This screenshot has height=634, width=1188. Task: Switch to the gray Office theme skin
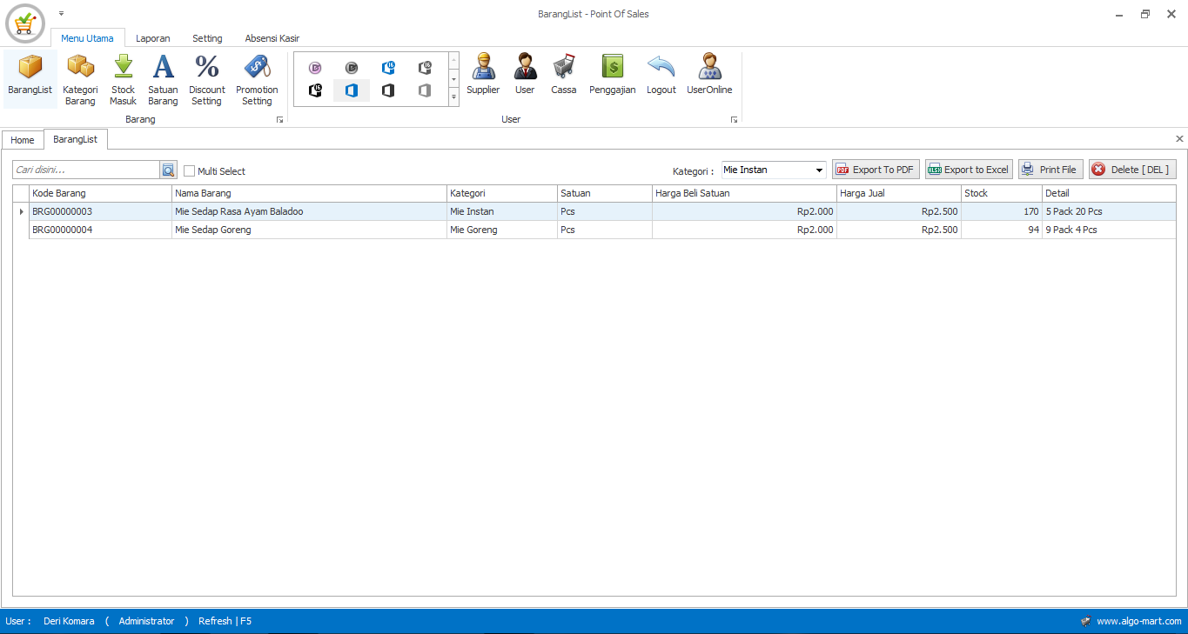pos(424,90)
